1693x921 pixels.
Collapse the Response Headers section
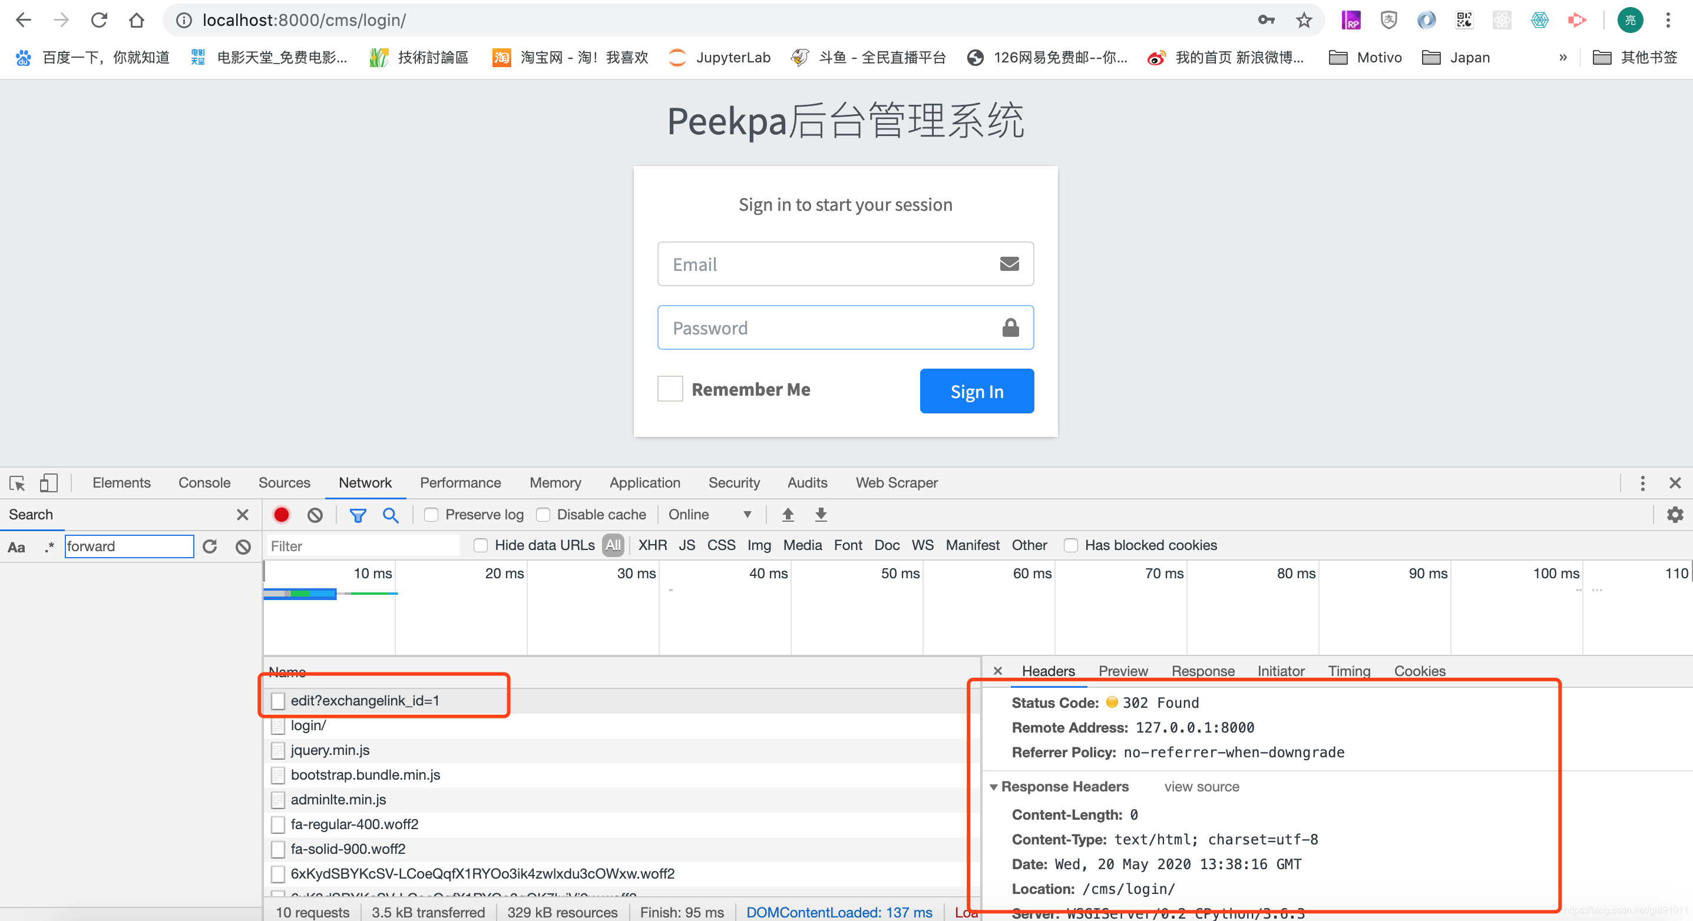tap(994, 786)
